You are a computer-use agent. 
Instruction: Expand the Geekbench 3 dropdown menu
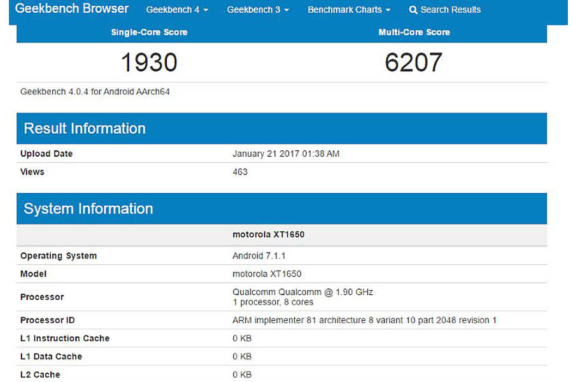[258, 10]
